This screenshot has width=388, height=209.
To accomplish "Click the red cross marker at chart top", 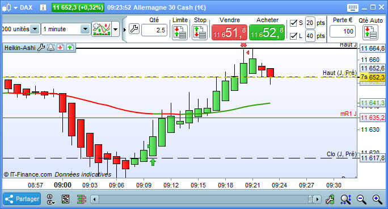I will point(244,45).
